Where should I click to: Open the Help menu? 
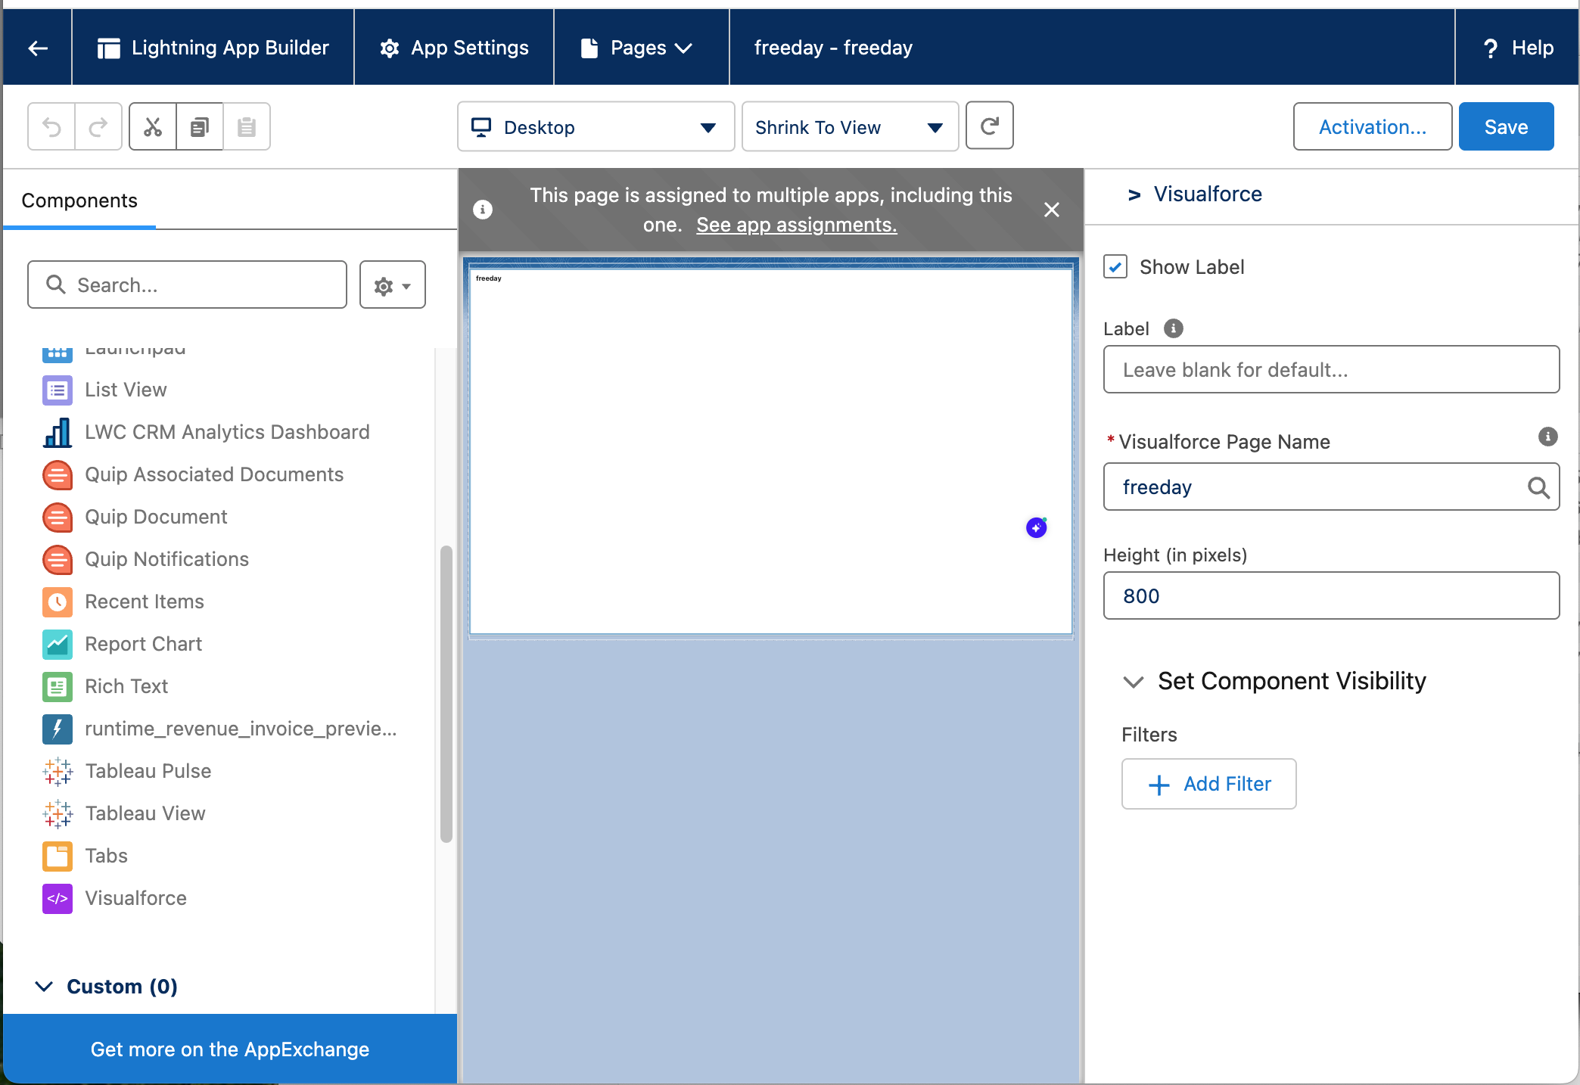[x=1517, y=48]
